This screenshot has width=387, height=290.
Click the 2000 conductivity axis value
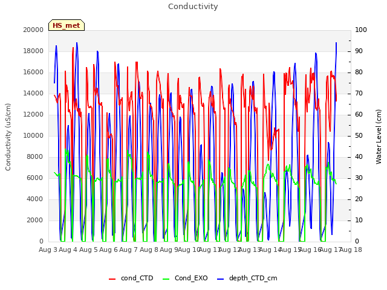pos(35,220)
